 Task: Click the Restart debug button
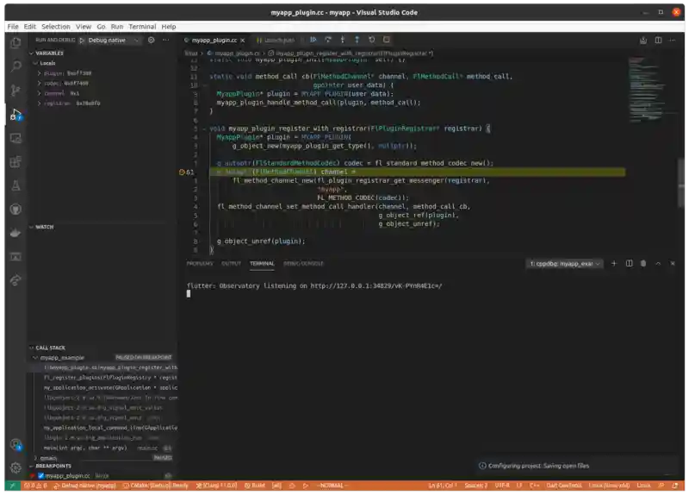pyautogui.click(x=371, y=40)
